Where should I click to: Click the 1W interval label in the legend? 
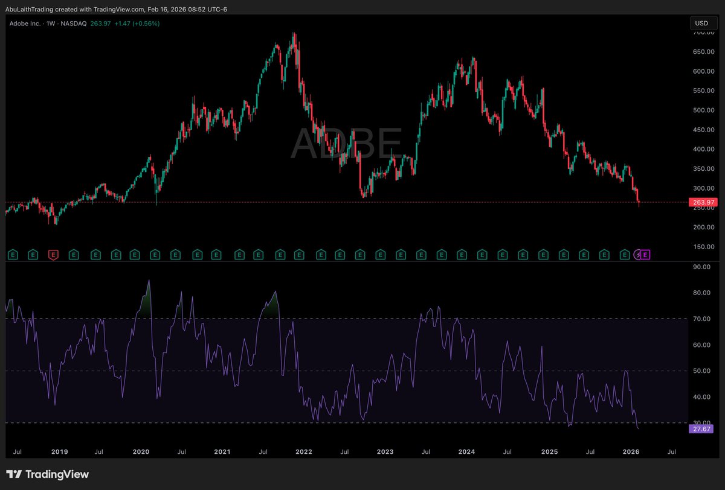coord(52,24)
